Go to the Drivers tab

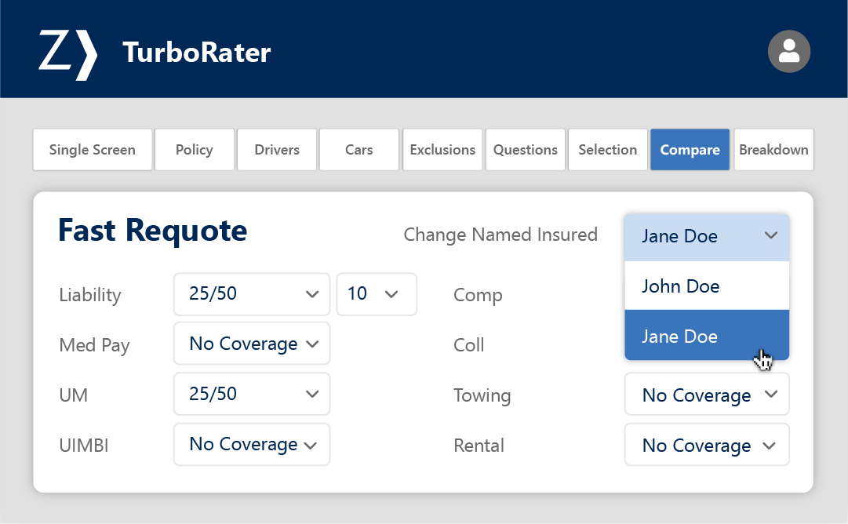(277, 150)
